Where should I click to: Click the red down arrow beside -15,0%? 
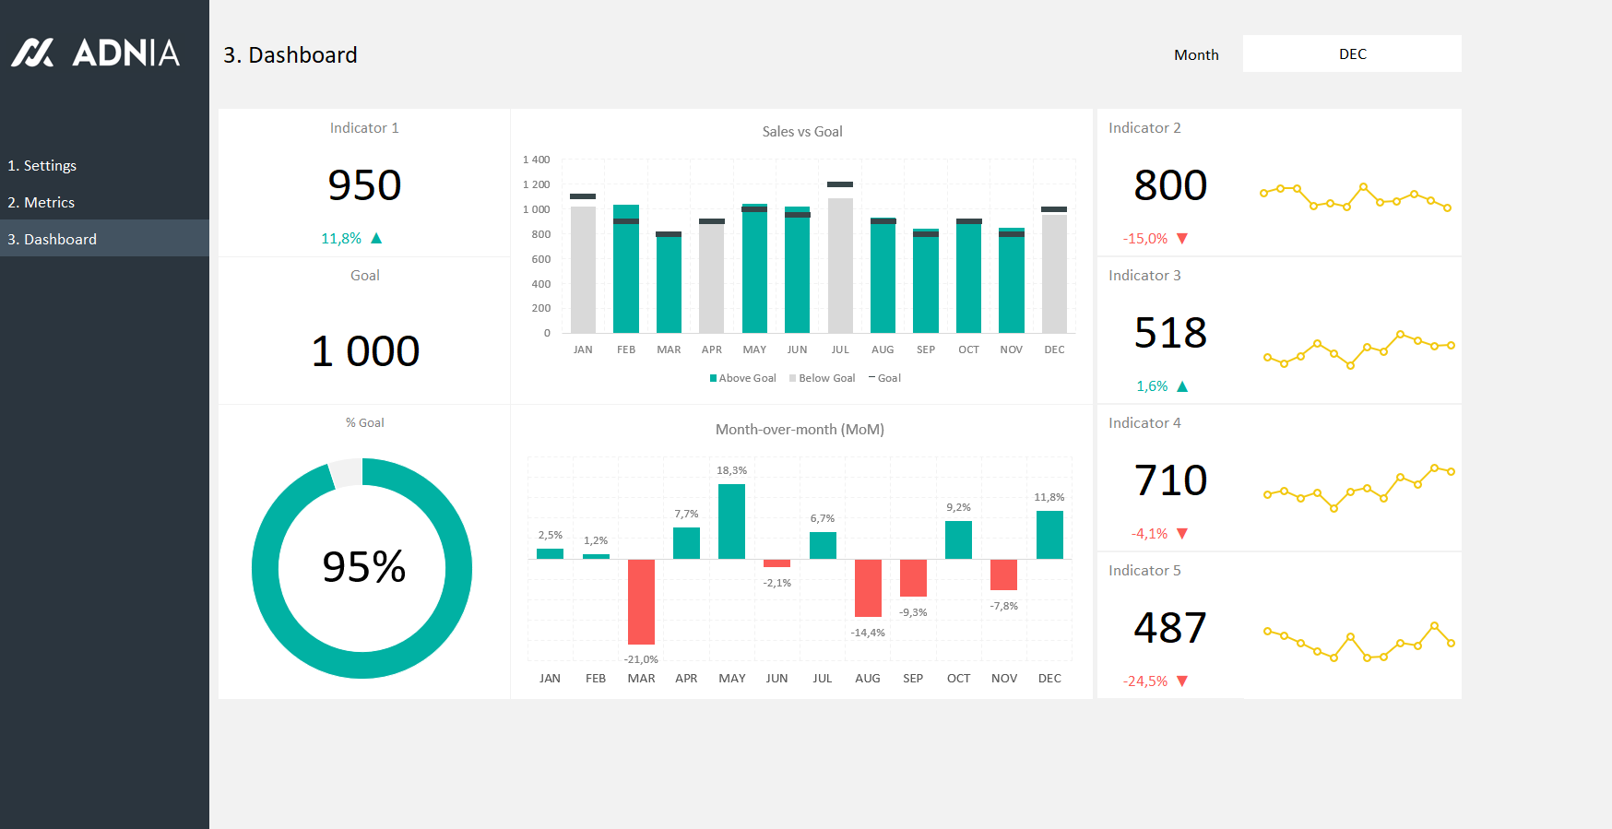(x=1182, y=239)
